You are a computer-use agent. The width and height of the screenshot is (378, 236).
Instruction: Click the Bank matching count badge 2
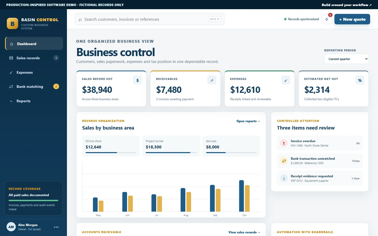tap(56, 87)
